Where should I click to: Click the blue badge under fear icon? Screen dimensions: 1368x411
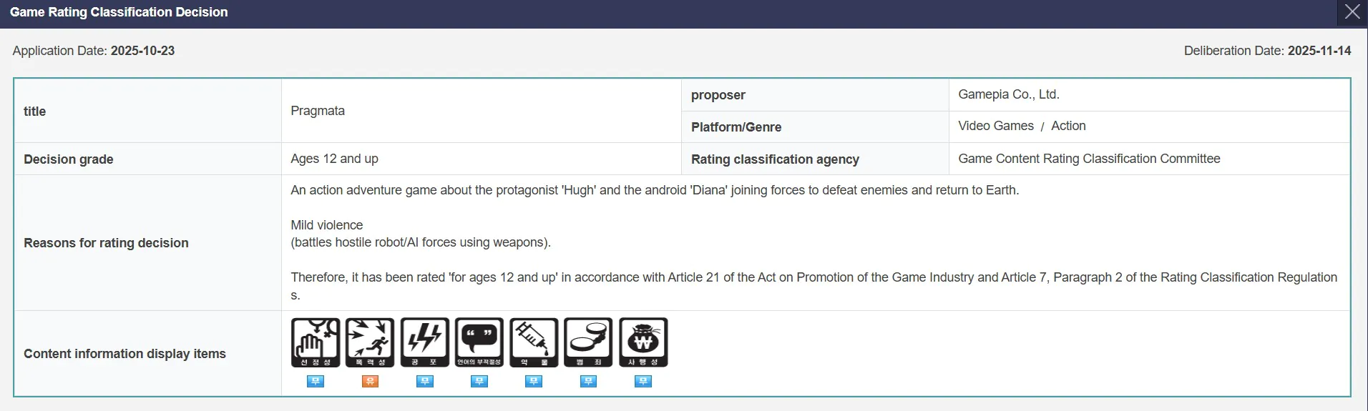pos(425,382)
